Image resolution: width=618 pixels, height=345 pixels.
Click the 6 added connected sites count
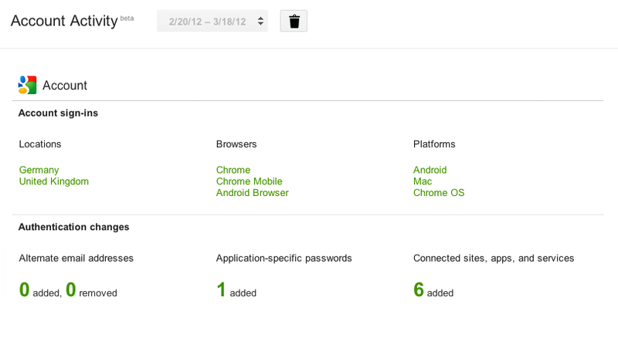click(433, 290)
